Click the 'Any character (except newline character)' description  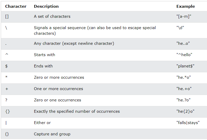pos(74,43)
